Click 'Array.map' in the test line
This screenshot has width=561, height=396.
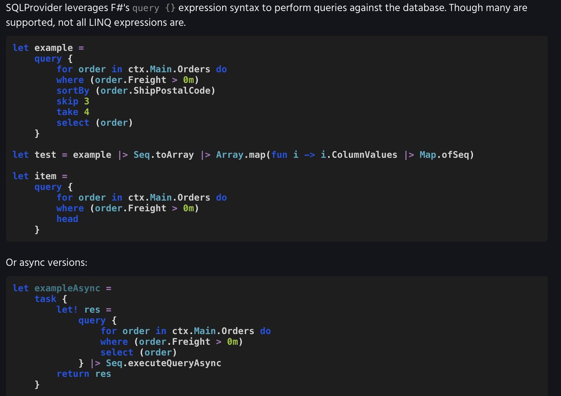point(241,155)
